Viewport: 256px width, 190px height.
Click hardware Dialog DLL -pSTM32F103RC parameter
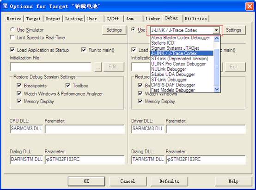coord(206,160)
